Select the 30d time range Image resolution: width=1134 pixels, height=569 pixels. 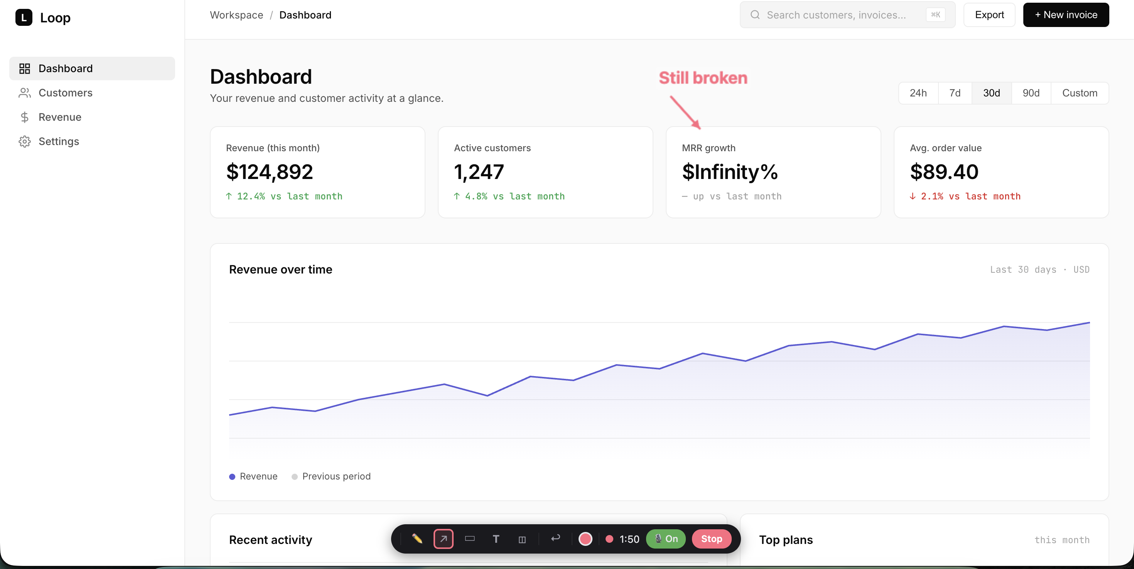[x=991, y=93]
